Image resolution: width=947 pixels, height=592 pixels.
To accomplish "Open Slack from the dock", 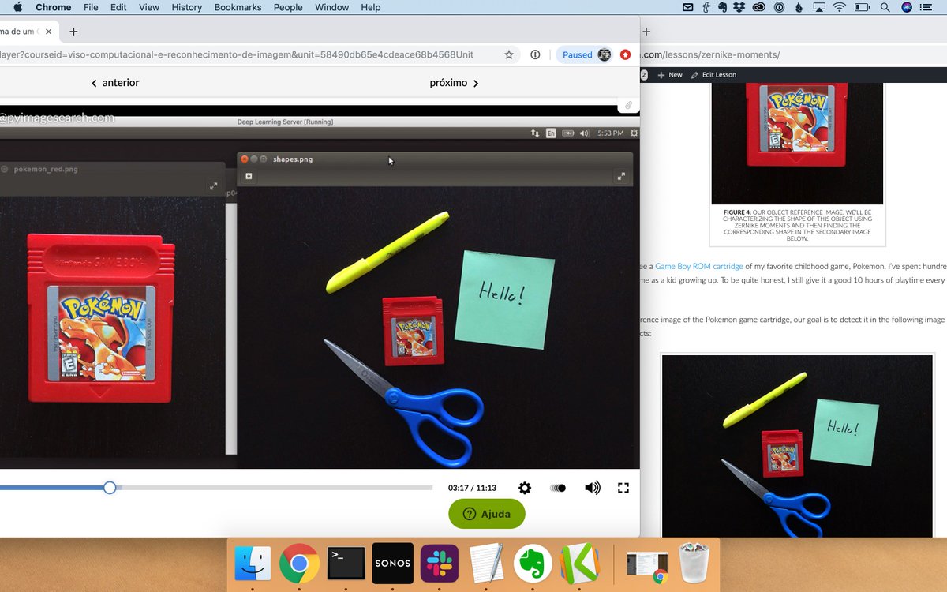I will [x=440, y=564].
